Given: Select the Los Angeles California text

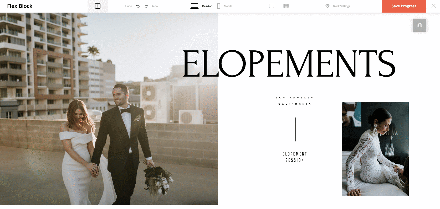Looking at the screenshot, I should pos(295,101).
